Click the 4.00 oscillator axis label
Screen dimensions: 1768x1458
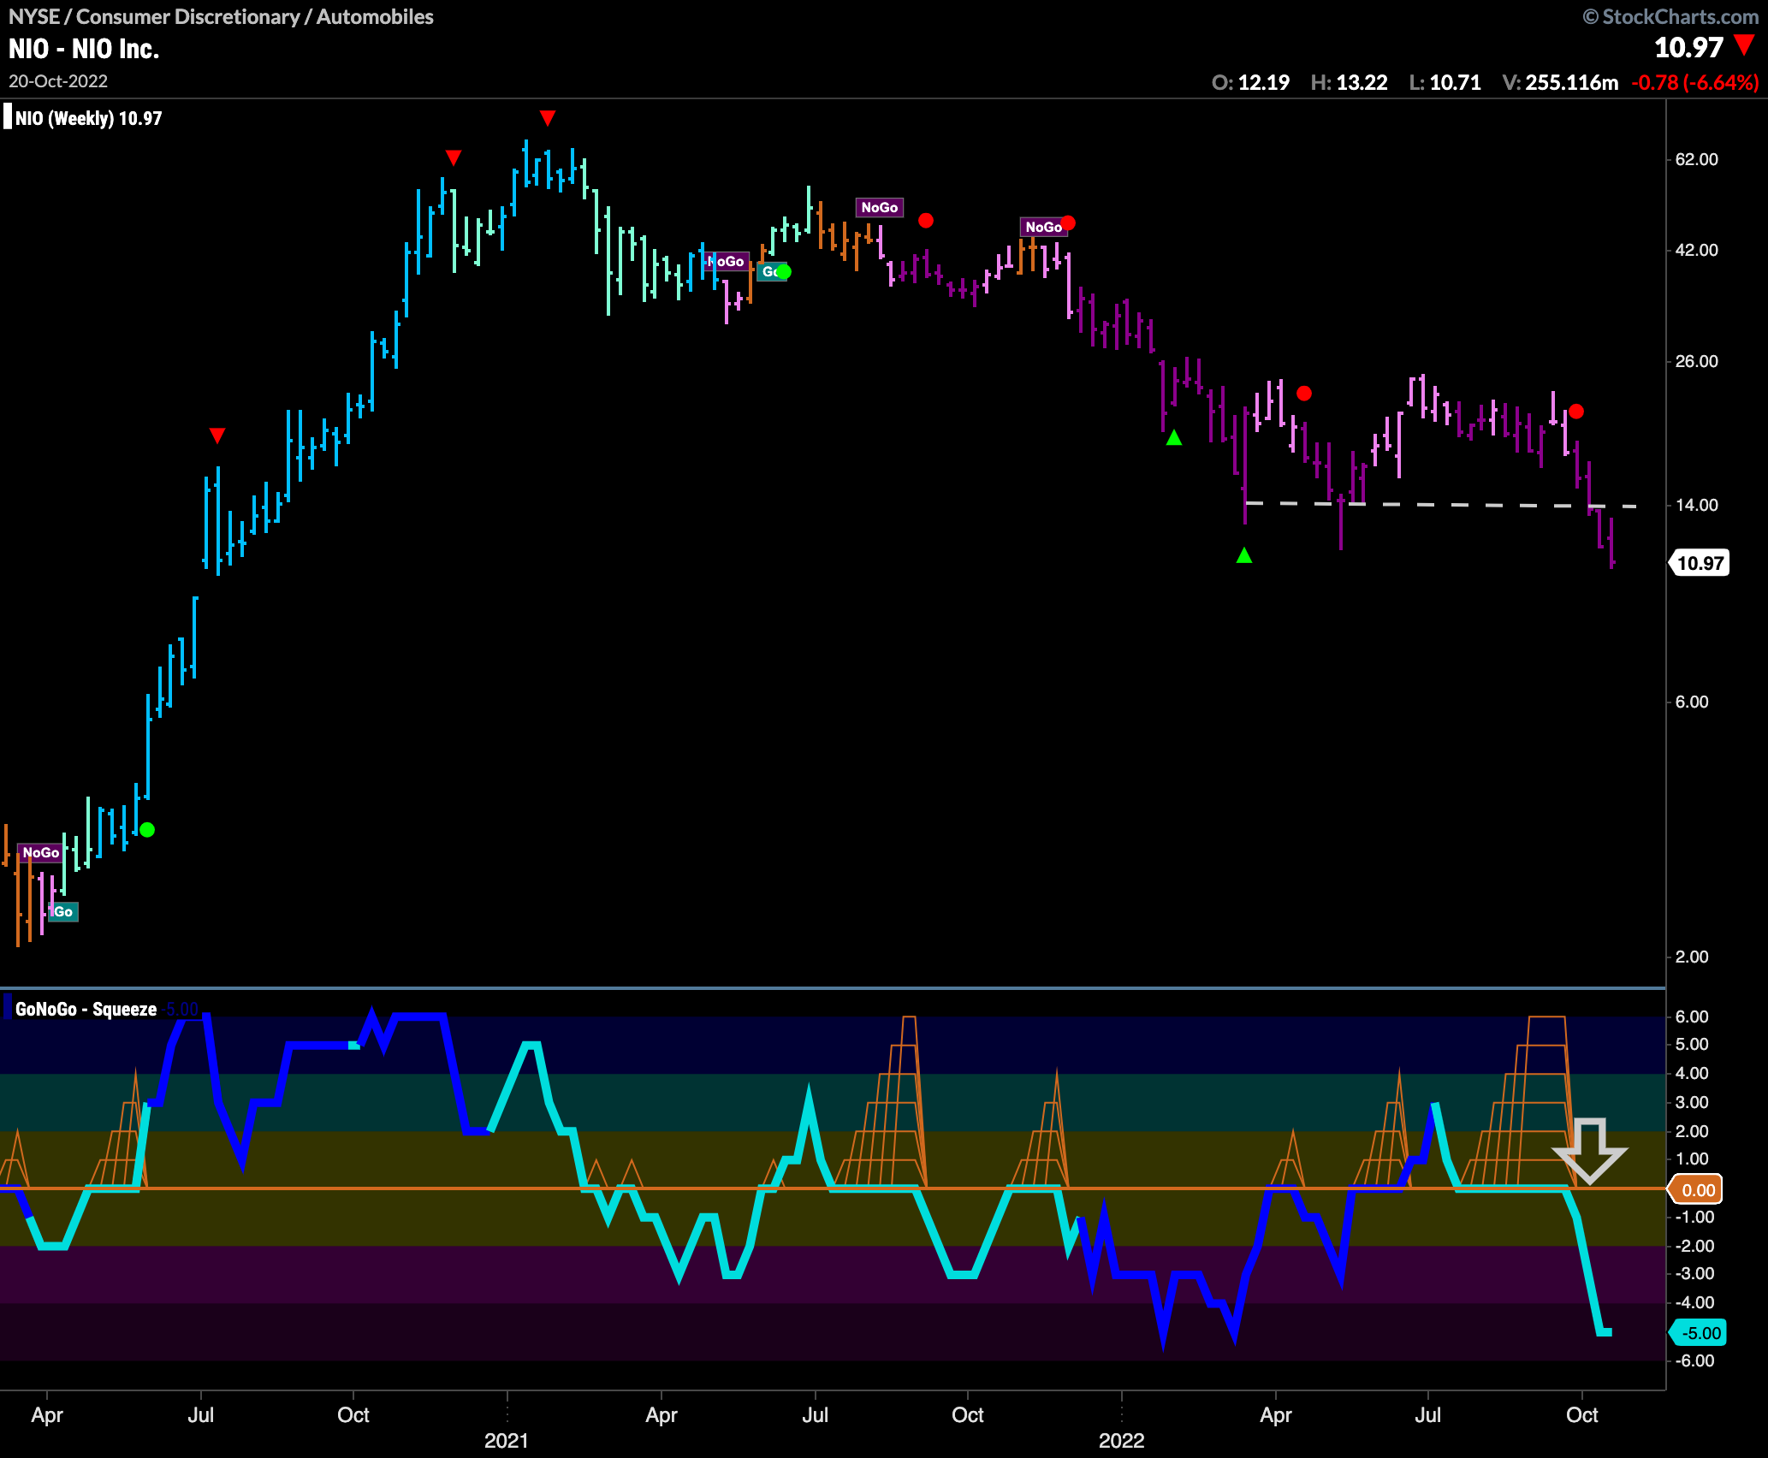[1692, 1073]
